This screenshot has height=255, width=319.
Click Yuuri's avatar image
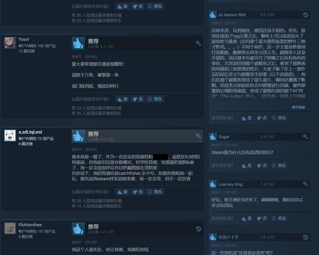pyautogui.click(x=10, y=42)
